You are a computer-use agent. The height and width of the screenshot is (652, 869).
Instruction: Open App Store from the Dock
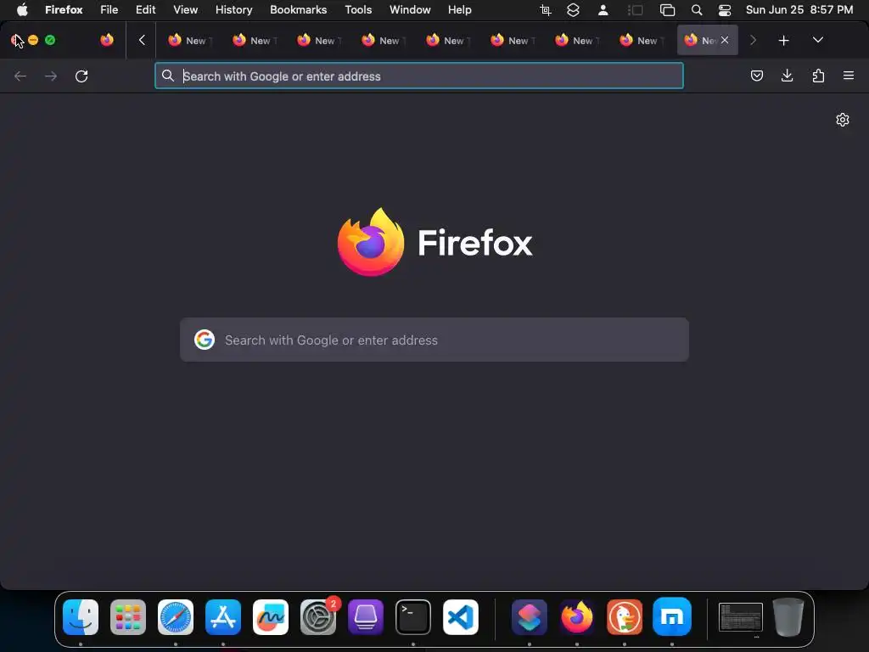pyautogui.click(x=223, y=617)
